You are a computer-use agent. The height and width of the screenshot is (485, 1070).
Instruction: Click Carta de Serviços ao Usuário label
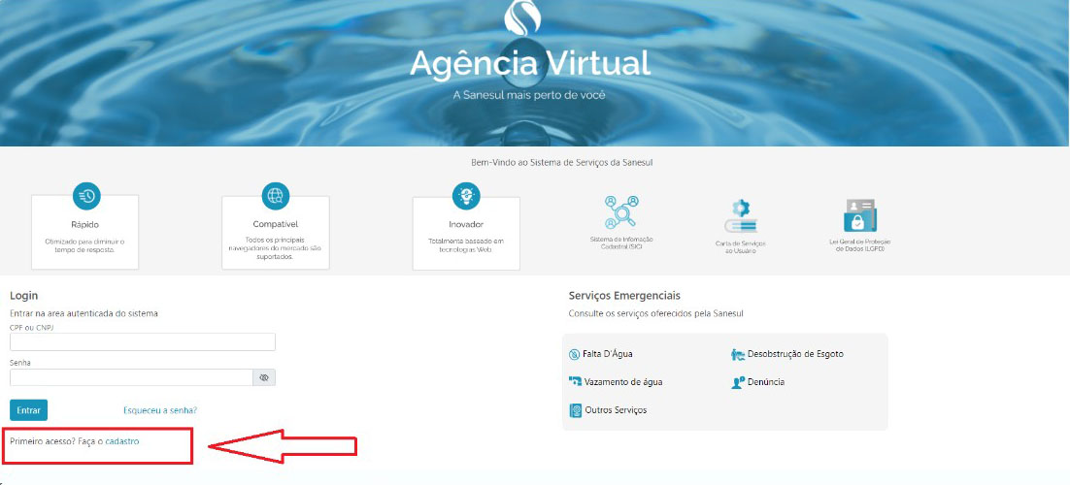741,246
